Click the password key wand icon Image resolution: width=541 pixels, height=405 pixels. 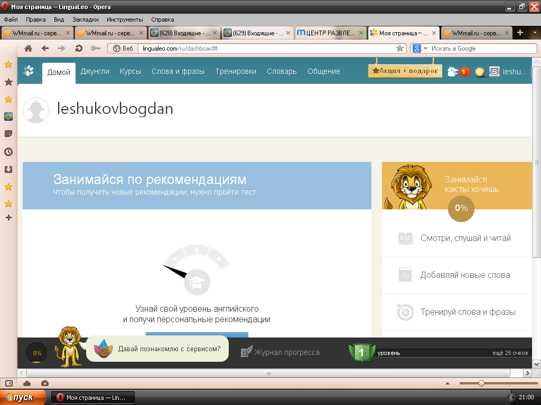pyautogui.click(x=96, y=49)
